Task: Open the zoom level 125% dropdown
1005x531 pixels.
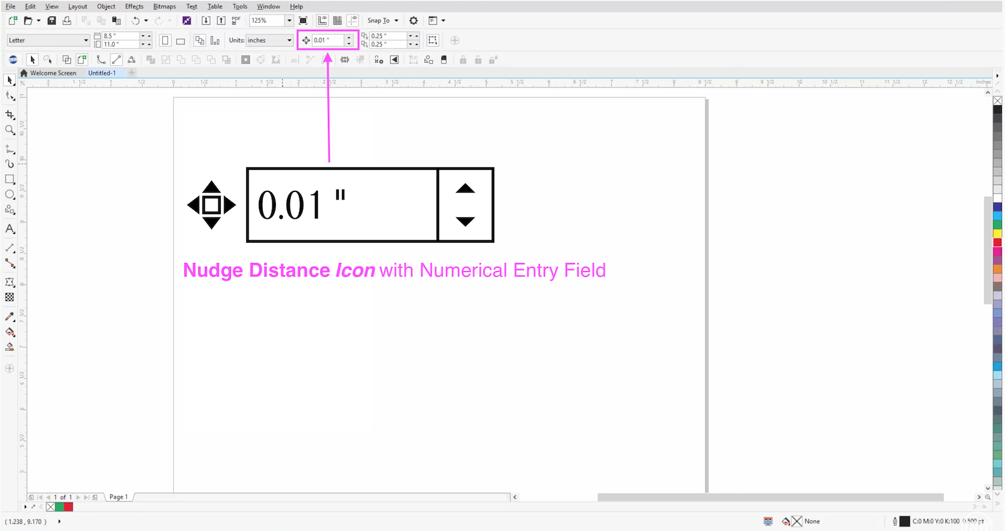Action: [x=289, y=21]
